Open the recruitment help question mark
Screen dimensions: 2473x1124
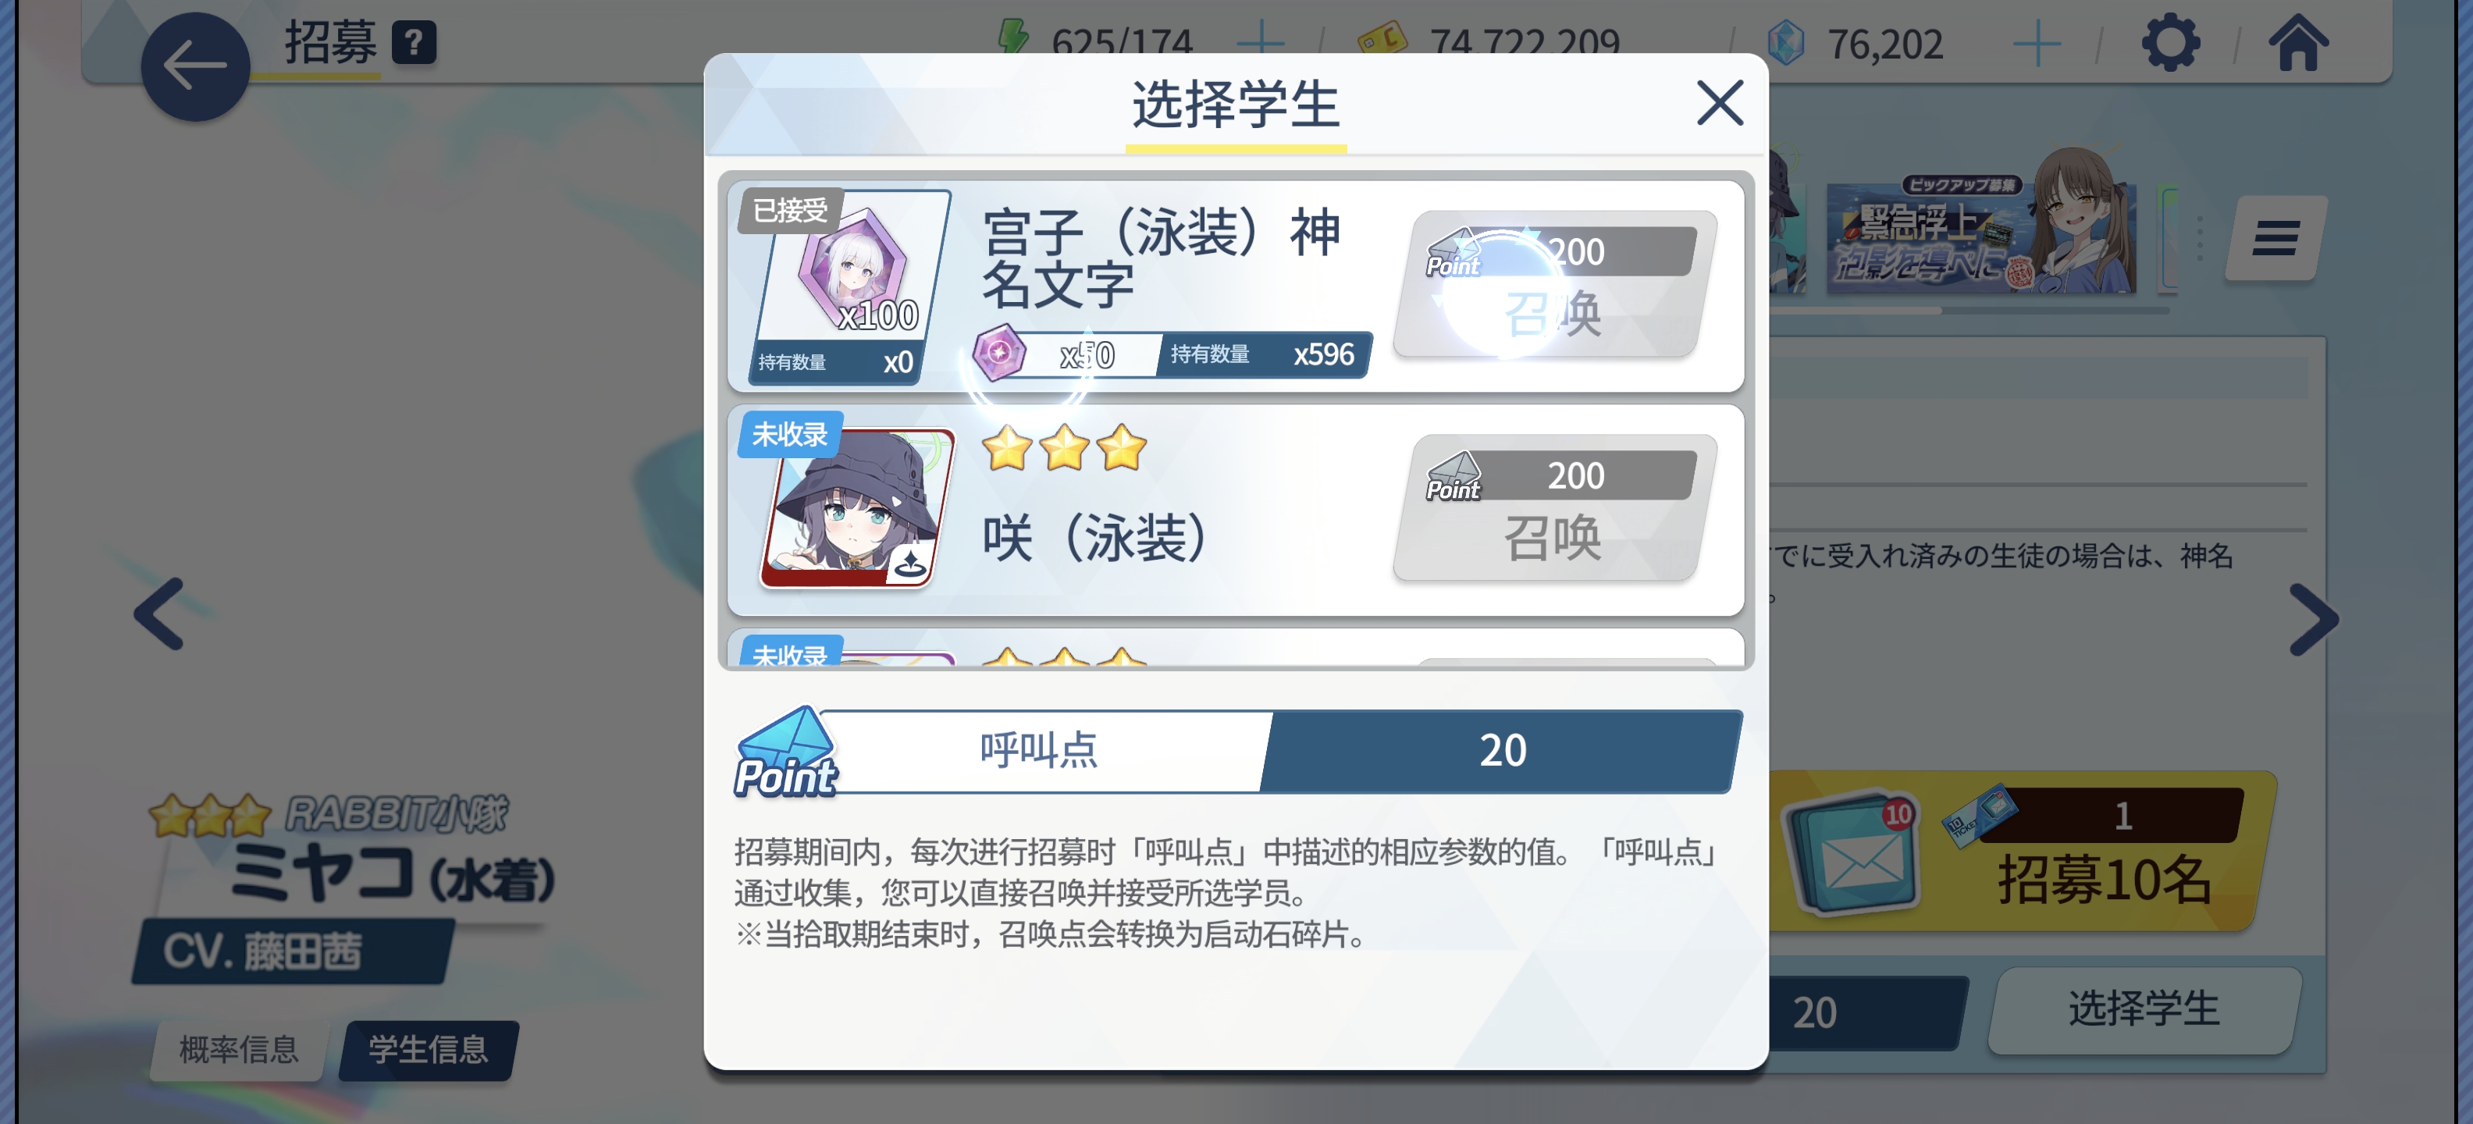[414, 43]
